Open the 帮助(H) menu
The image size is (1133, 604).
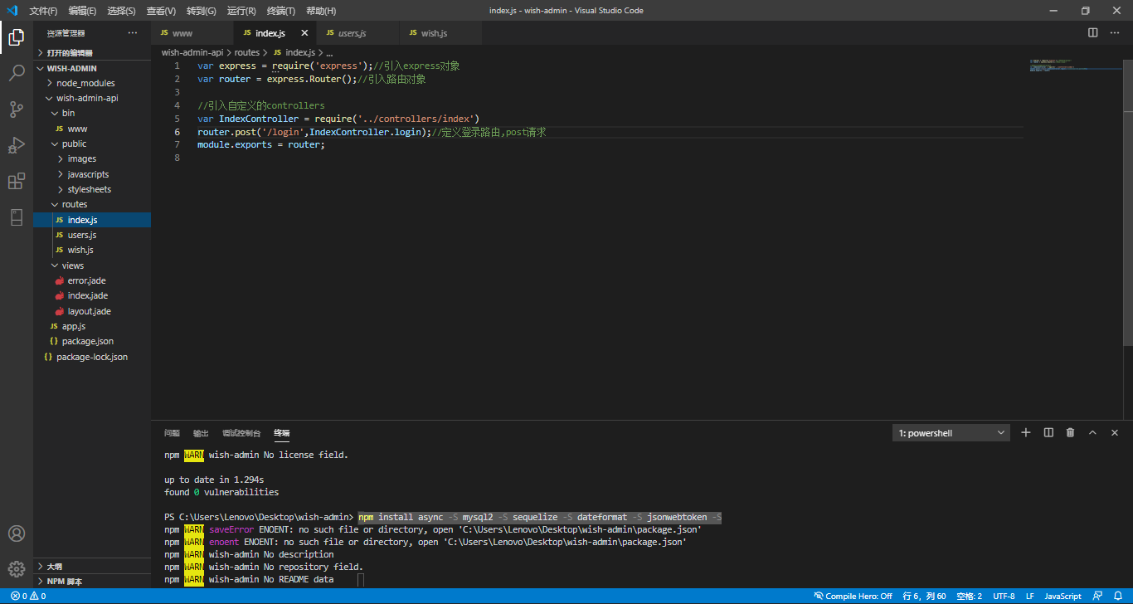coord(321,11)
